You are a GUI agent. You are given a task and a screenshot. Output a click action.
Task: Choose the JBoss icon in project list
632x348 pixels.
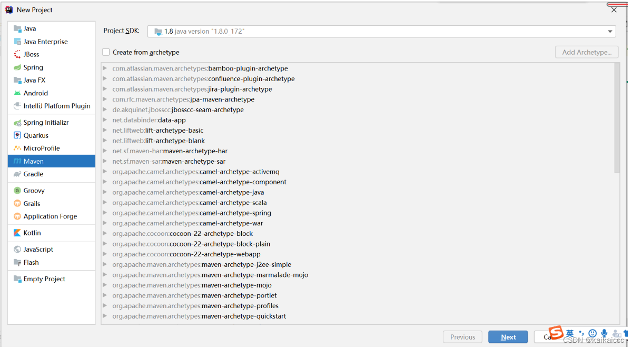tap(18, 54)
